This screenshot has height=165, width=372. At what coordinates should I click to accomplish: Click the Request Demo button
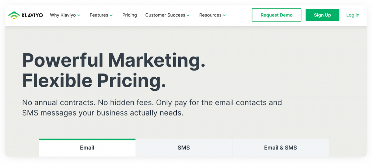277,15
